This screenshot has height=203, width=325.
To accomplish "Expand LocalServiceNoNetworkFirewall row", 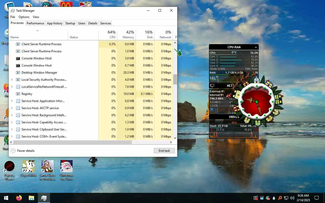I will [12, 87].
